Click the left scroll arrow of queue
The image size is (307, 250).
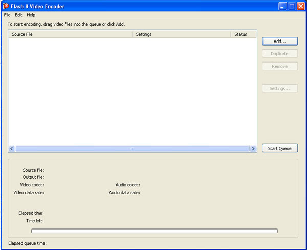12,149
